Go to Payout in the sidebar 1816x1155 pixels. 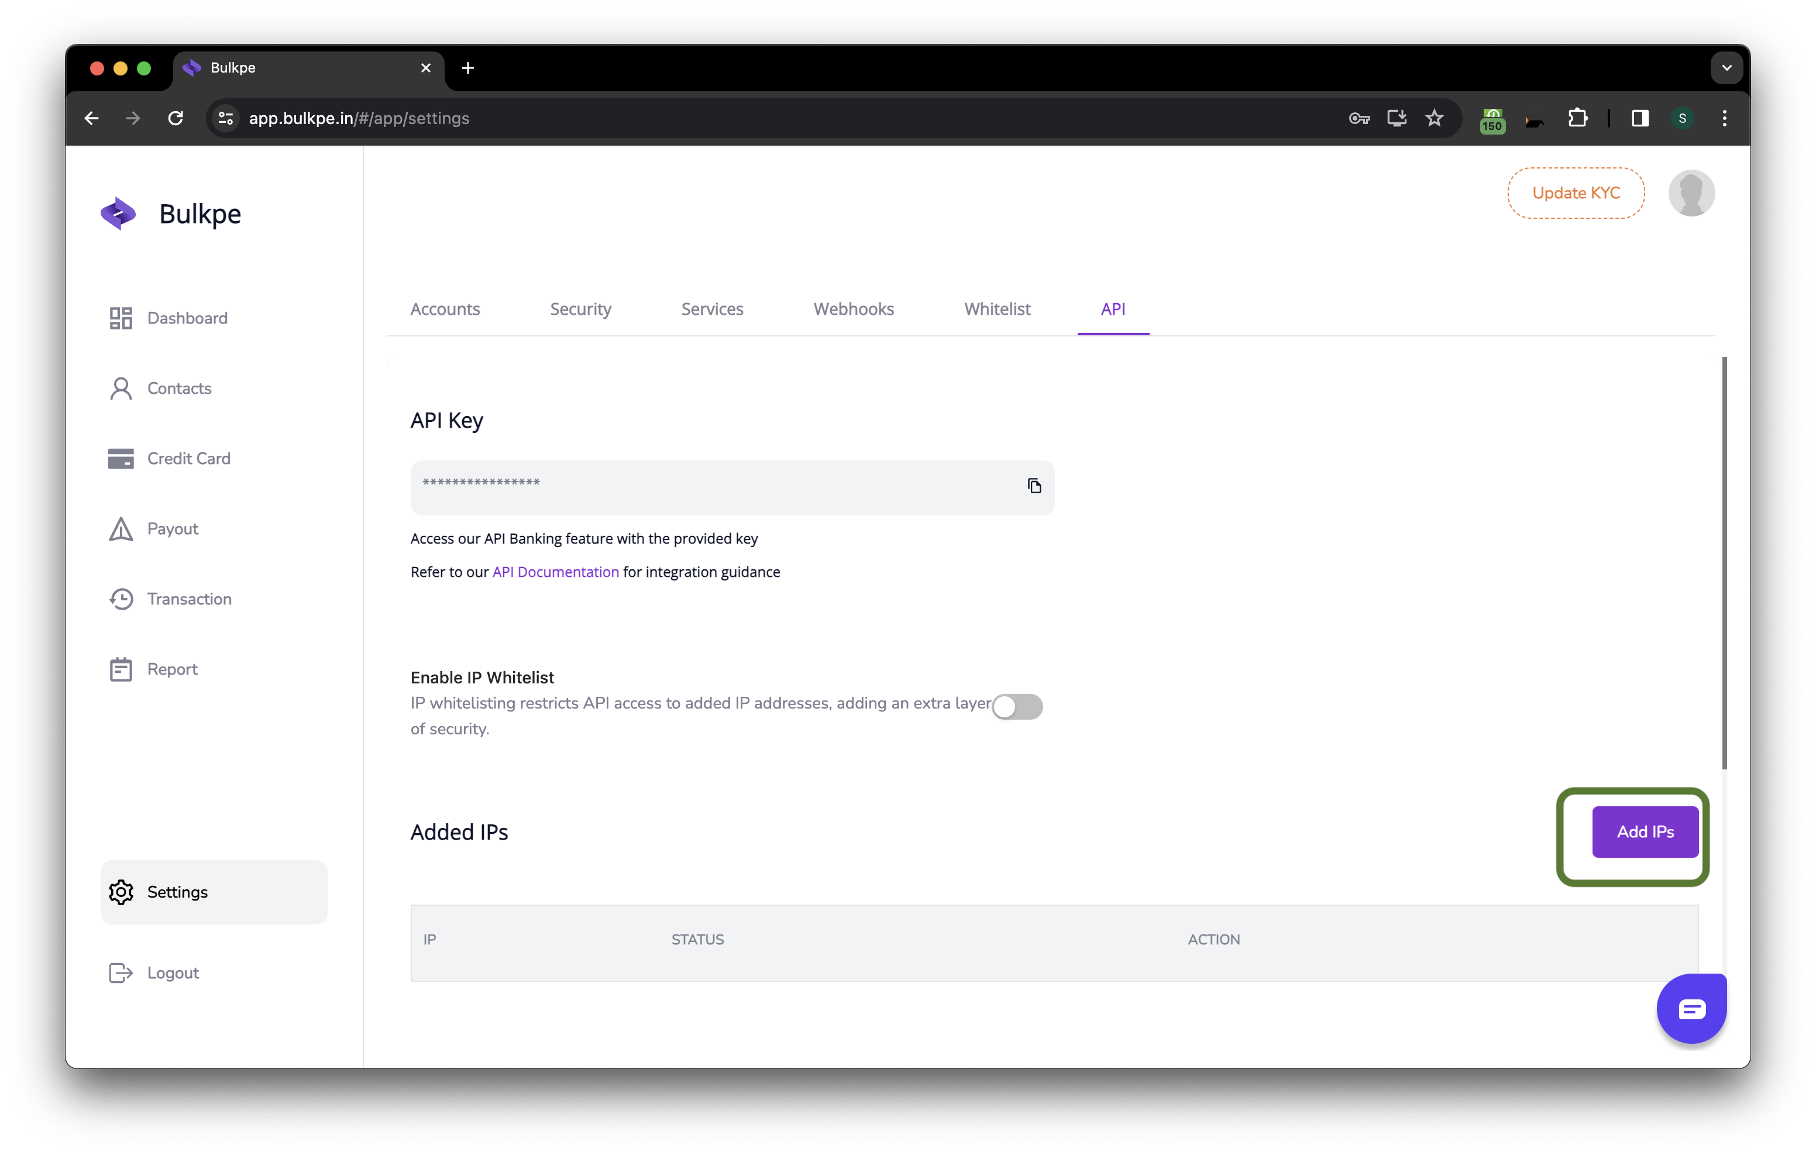(x=172, y=529)
